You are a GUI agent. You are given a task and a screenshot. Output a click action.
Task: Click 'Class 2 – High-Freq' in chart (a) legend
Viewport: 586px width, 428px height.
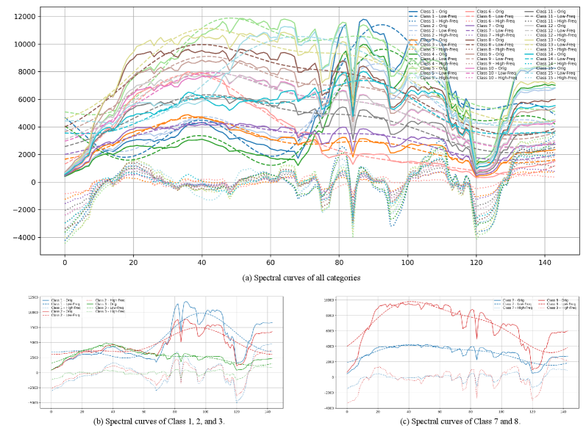pos(439,35)
